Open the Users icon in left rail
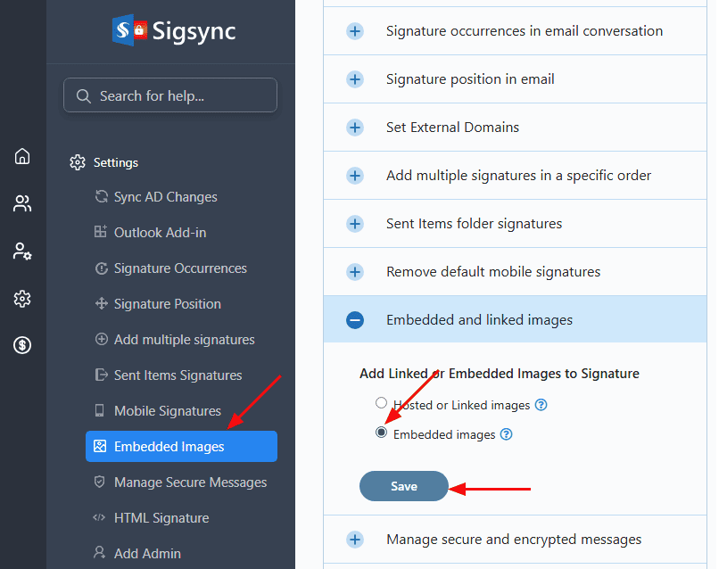The image size is (727, 569). (x=22, y=204)
